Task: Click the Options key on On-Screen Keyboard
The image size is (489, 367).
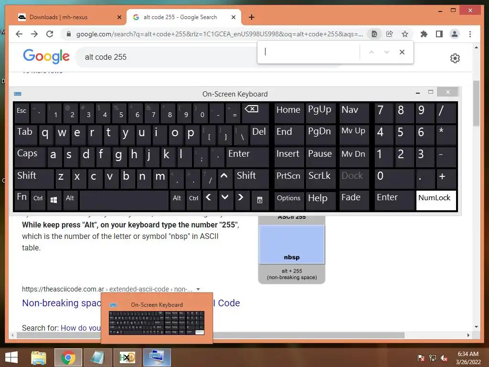Action: tap(289, 200)
